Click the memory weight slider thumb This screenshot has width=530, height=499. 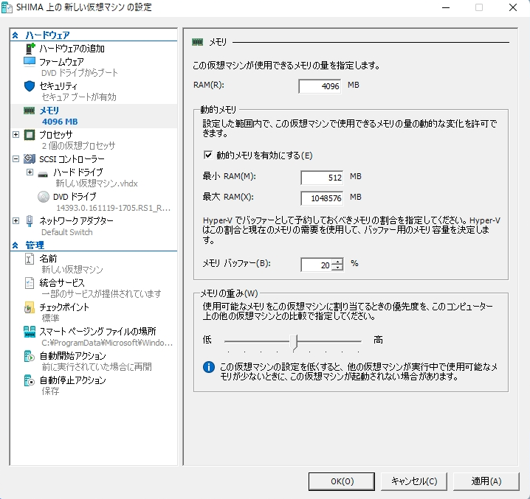click(x=294, y=342)
